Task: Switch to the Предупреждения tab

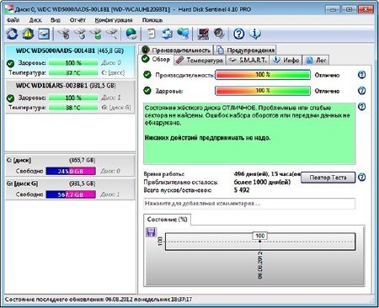Action: 245,50
